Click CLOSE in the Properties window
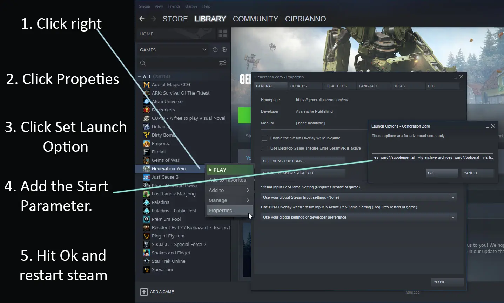The height and width of the screenshot is (303, 504). point(447,282)
